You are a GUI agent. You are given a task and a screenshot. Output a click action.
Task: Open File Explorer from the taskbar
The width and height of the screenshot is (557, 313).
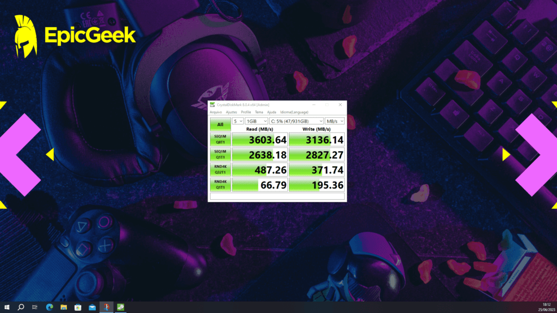coord(64,307)
